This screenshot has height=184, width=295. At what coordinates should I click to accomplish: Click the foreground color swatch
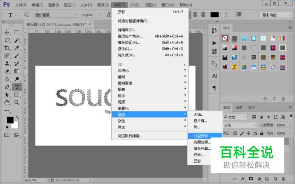(x=10, y=120)
